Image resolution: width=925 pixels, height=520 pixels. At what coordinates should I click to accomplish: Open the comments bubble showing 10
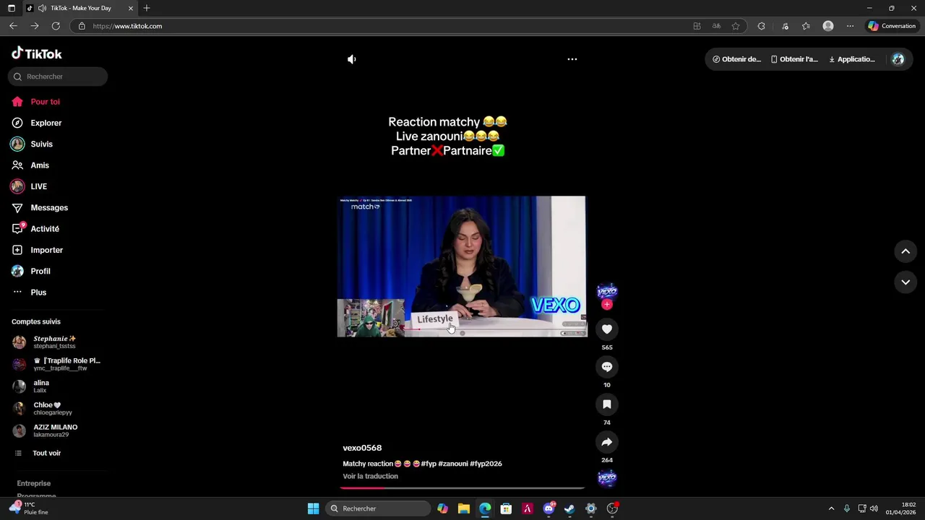click(x=607, y=367)
